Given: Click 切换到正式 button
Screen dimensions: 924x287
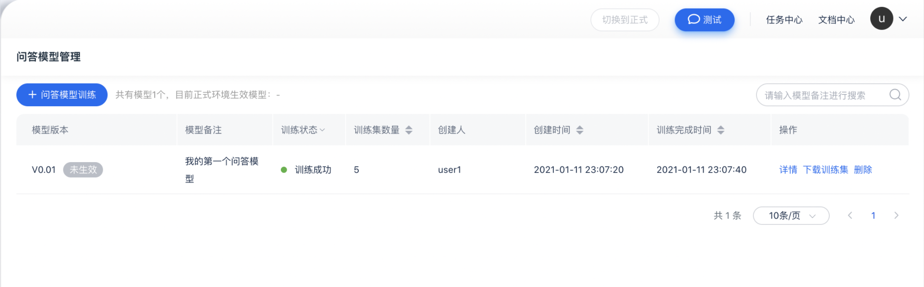Looking at the screenshot, I should tap(624, 20).
